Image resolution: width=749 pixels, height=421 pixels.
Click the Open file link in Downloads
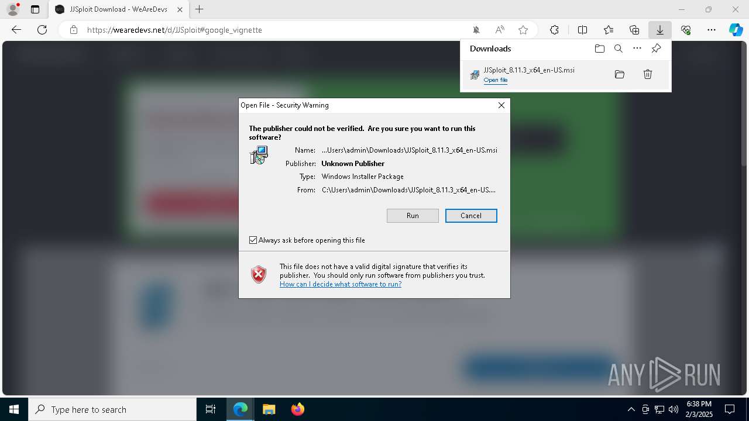(496, 80)
